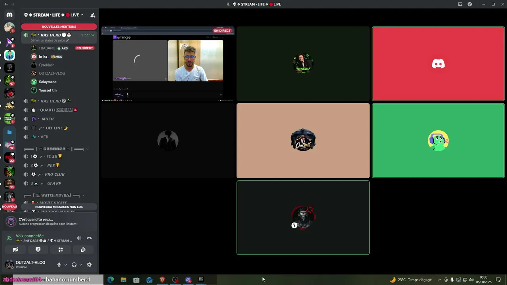Click the EN DIRECT badge beside BABANO
This screenshot has width=507, height=285.
84,48
